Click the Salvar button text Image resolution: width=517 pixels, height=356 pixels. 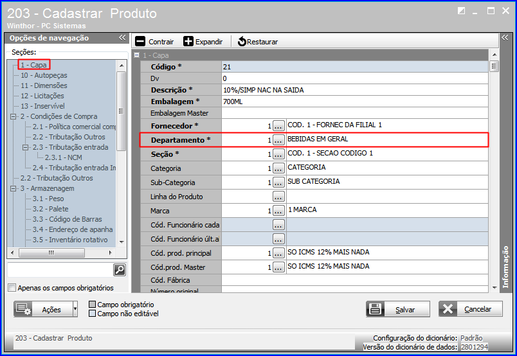pos(405,310)
